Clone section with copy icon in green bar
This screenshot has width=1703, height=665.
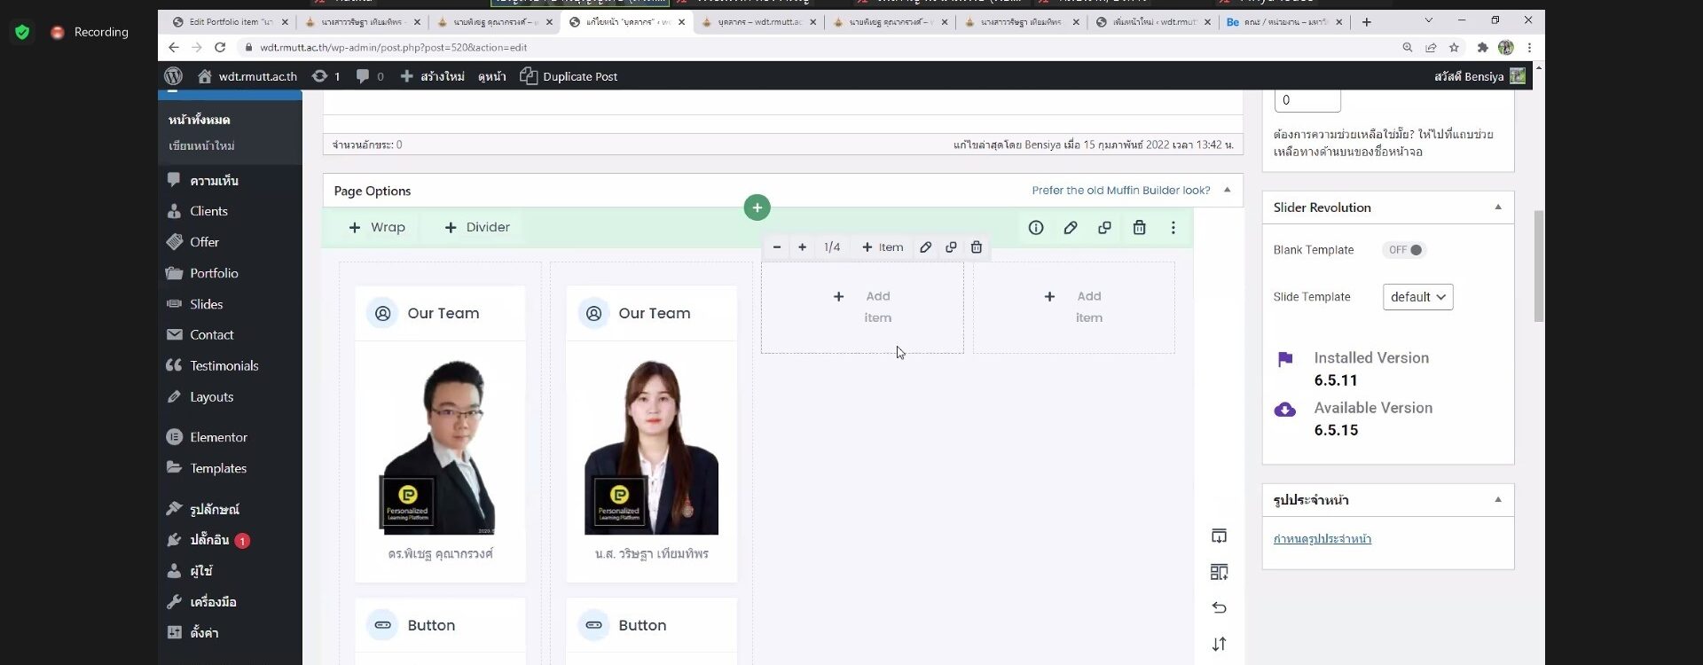click(1104, 228)
